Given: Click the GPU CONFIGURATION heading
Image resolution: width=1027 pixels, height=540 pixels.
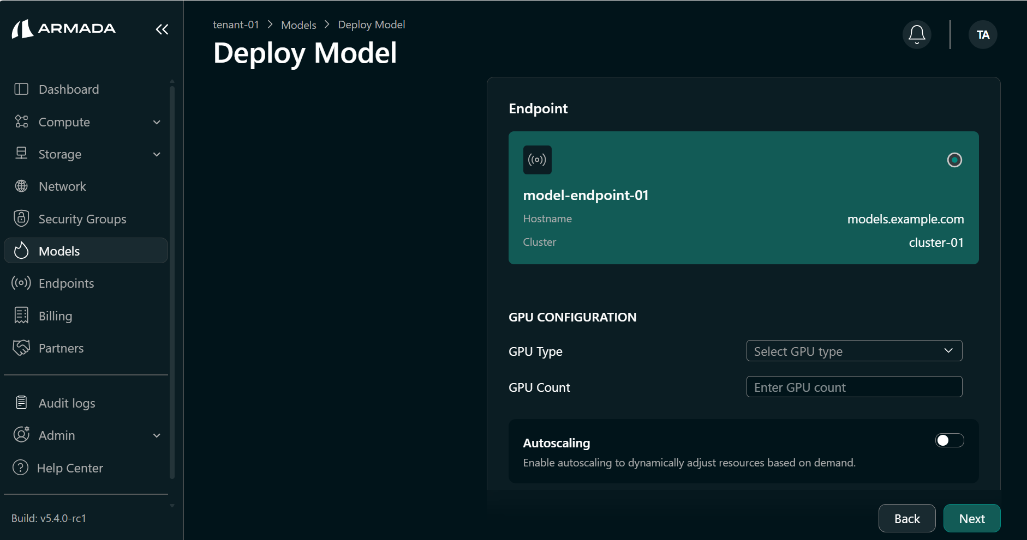Looking at the screenshot, I should [572, 317].
